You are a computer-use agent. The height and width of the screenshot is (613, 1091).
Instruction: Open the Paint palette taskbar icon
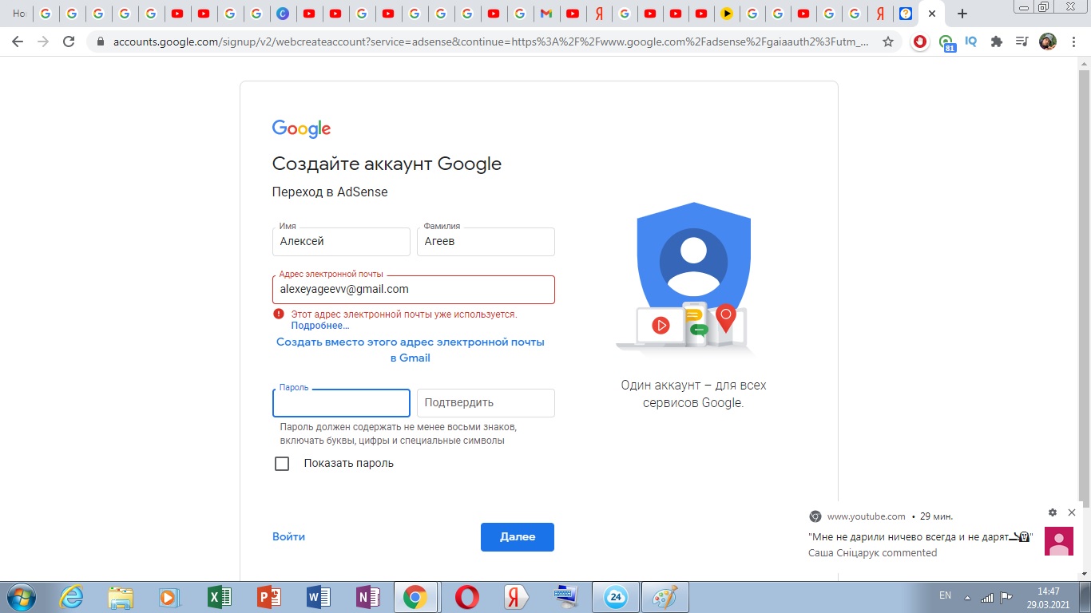click(665, 597)
